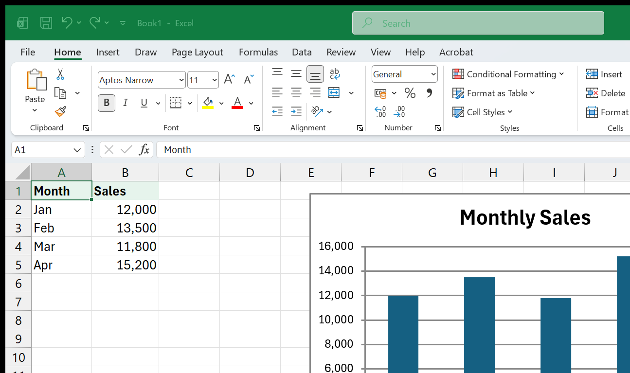The width and height of the screenshot is (630, 373).
Task: Click the Insert cells button
Action: [604, 74]
